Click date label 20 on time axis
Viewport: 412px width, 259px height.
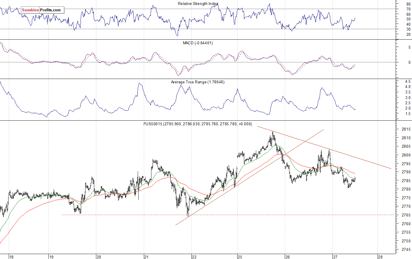(99, 257)
